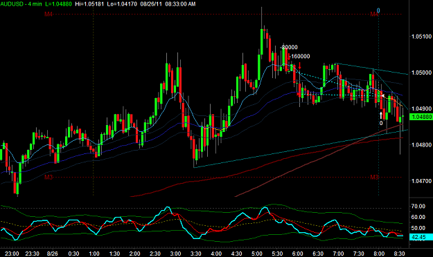Screen dimensions: 433x257
Task: Click the 5:30 time axis label
Action: click(x=277, y=254)
